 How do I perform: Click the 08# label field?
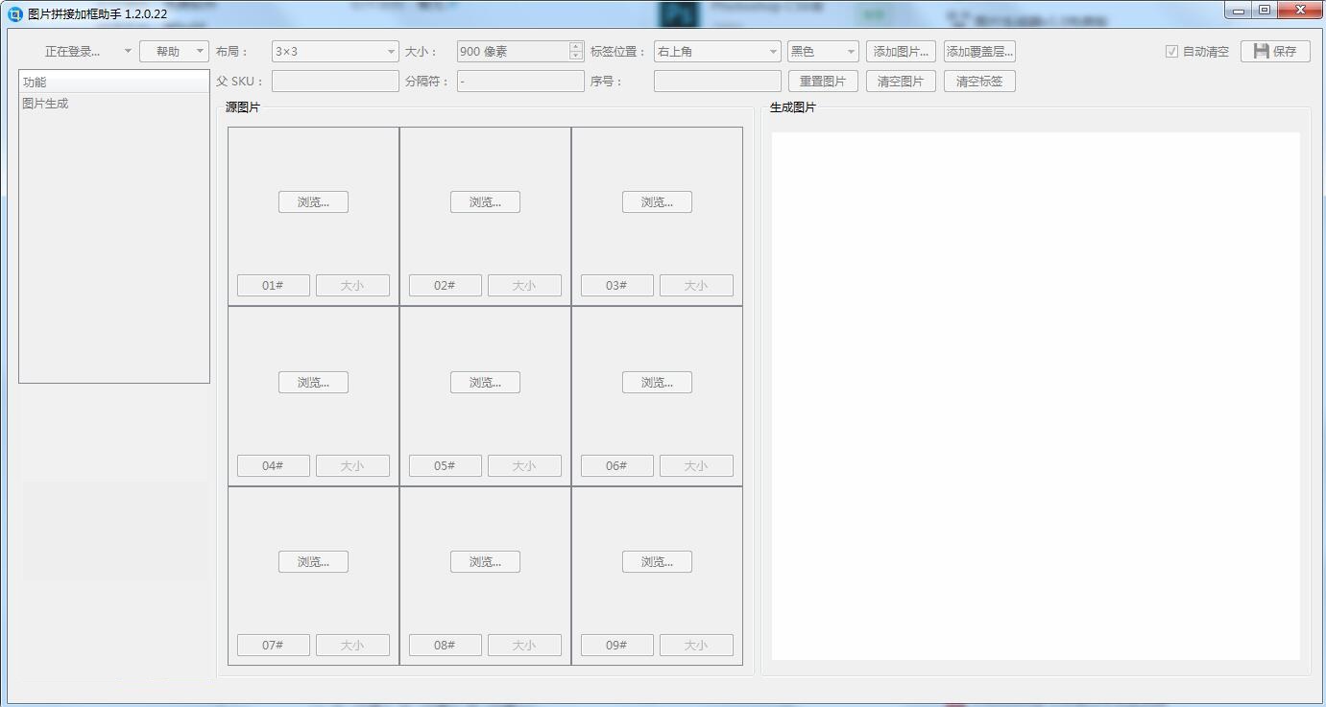click(446, 646)
